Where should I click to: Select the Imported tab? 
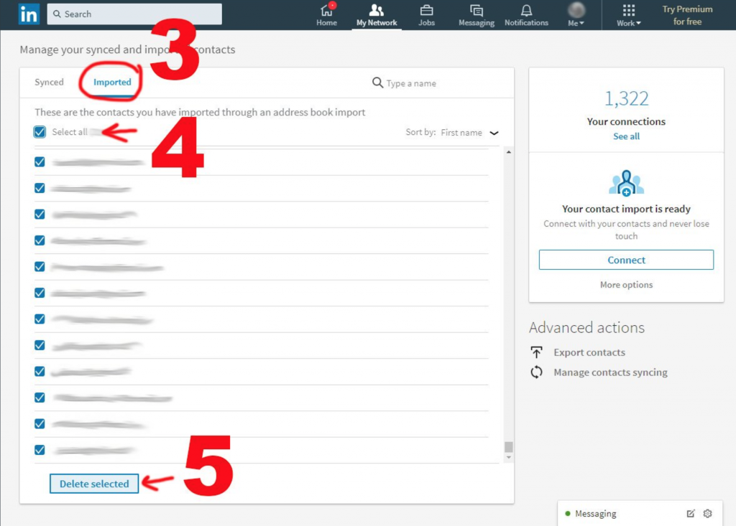(x=112, y=83)
